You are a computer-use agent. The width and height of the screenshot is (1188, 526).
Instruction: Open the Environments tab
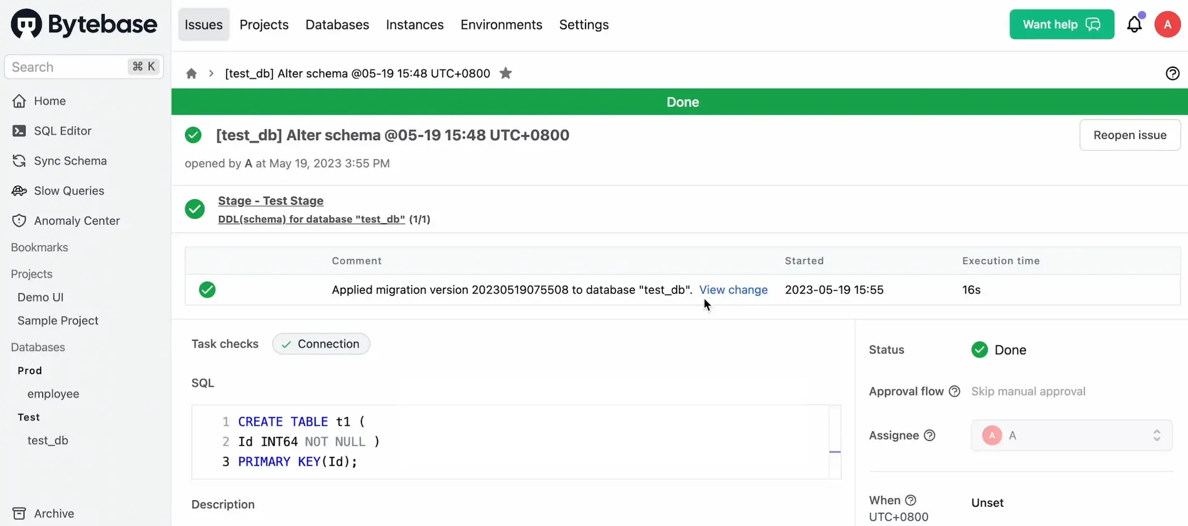[x=501, y=24]
